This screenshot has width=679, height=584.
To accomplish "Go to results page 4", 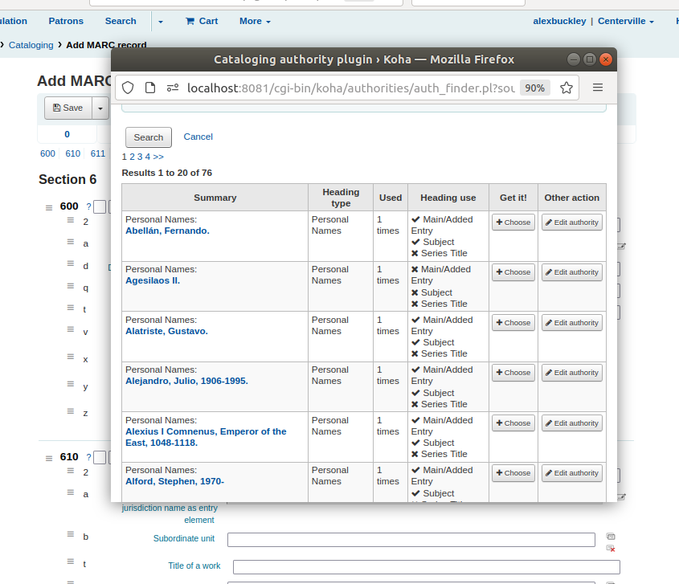I will [148, 157].
